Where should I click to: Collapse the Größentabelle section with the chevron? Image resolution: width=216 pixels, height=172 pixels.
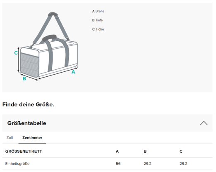click(204, 123)
